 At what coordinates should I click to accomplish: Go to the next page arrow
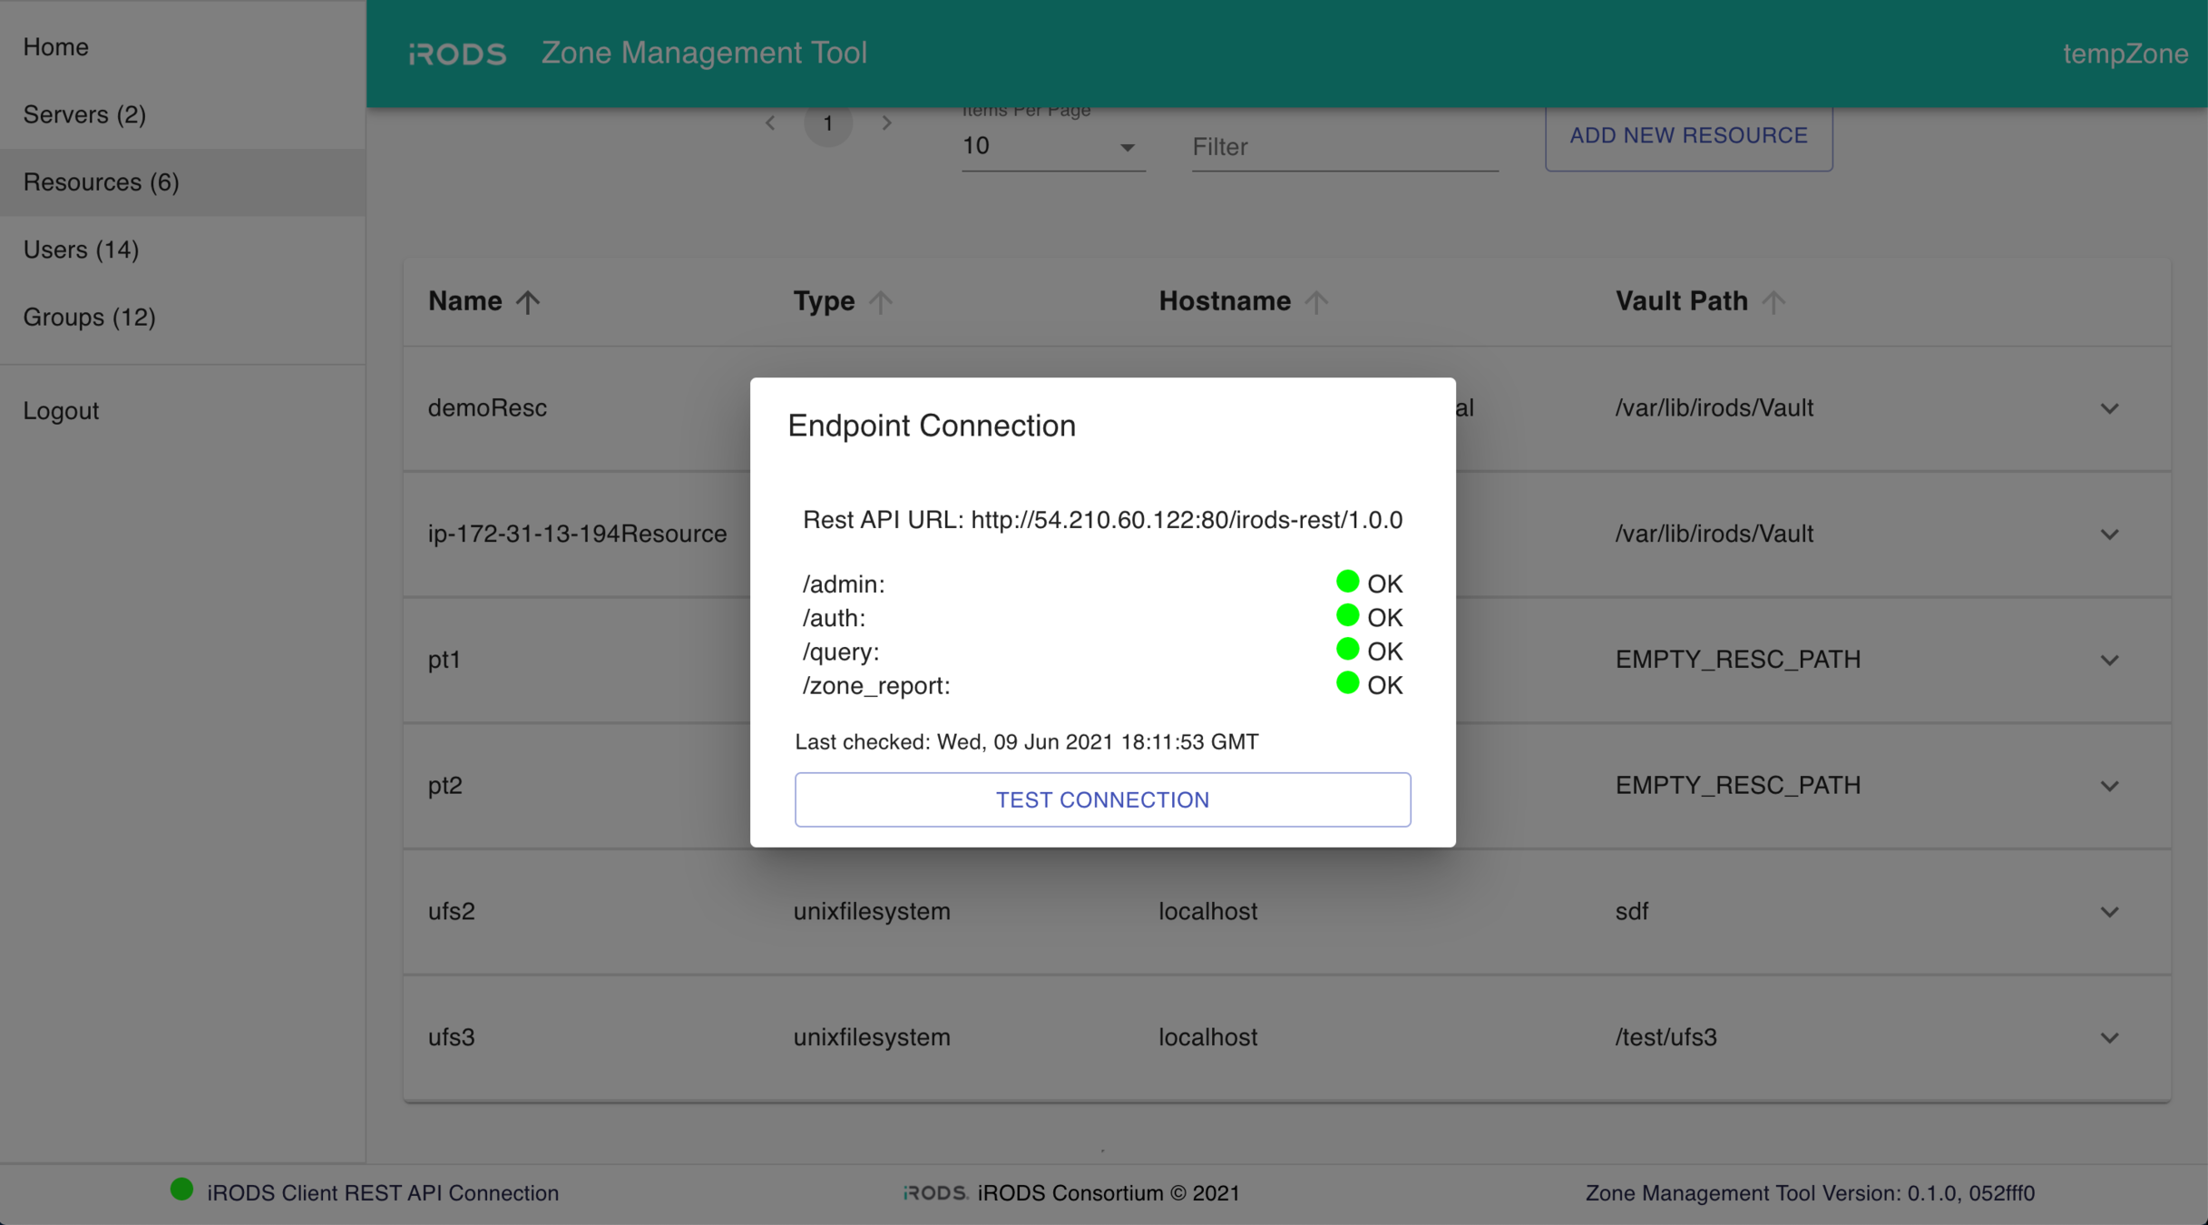coord(886,123)
